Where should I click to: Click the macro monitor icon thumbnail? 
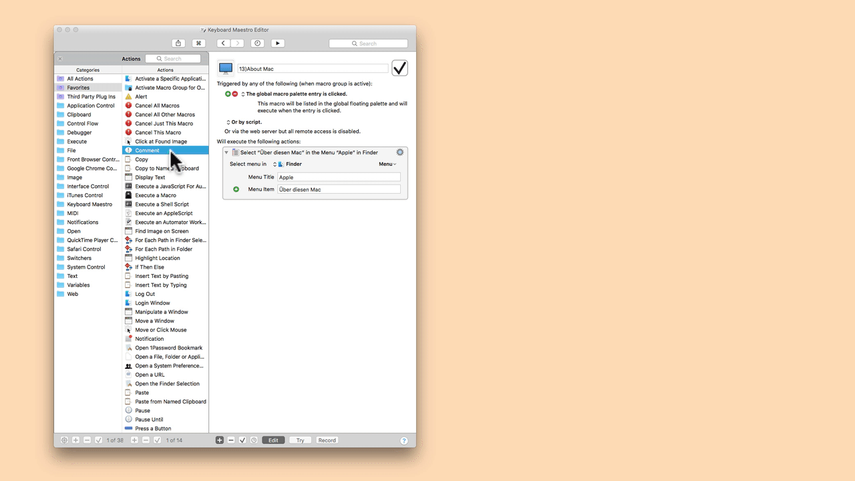(x=226, y=68)
